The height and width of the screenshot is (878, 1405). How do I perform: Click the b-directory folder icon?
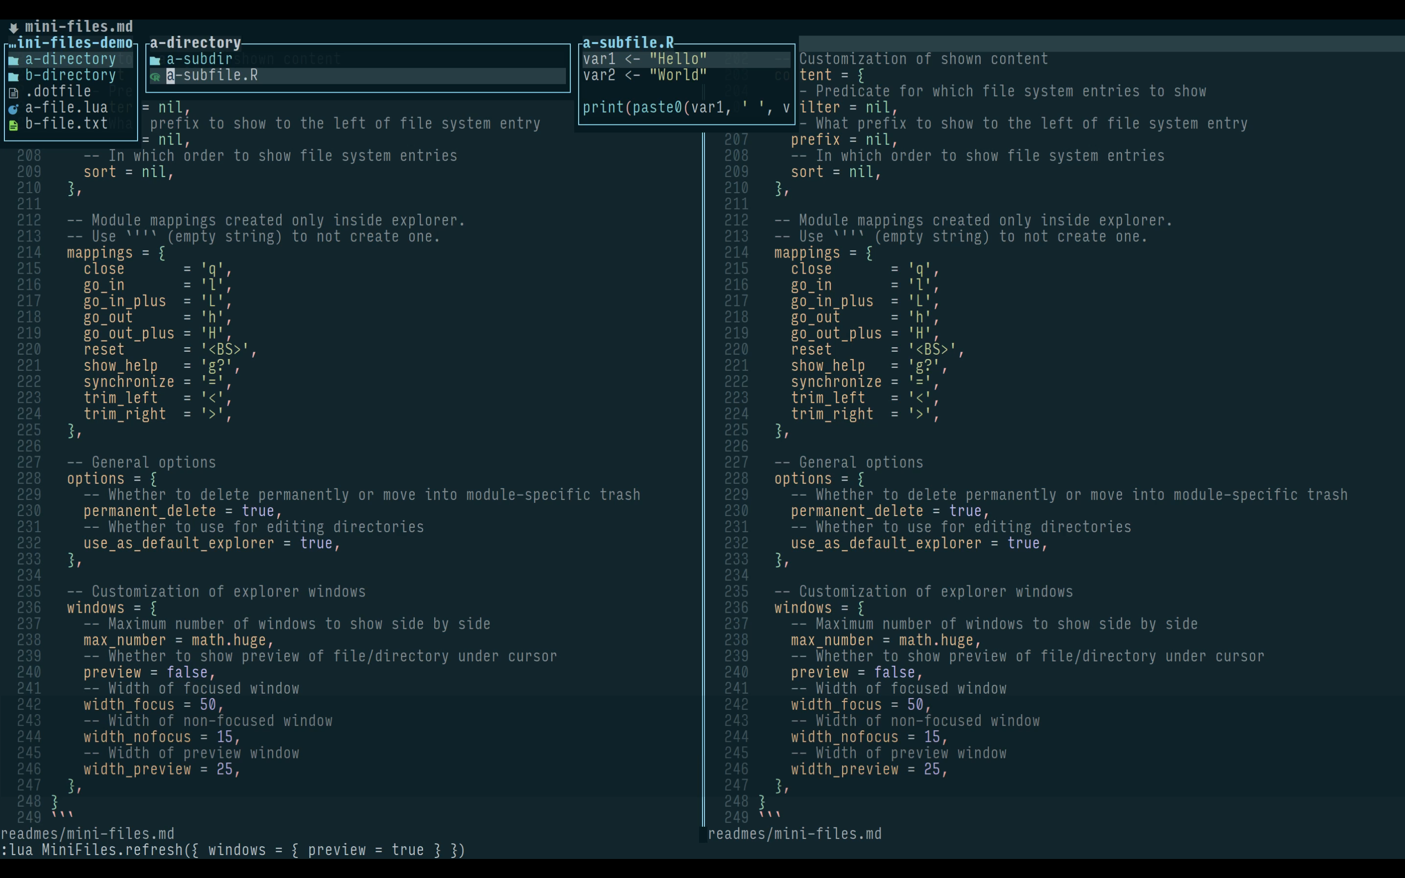click(13, 76)
